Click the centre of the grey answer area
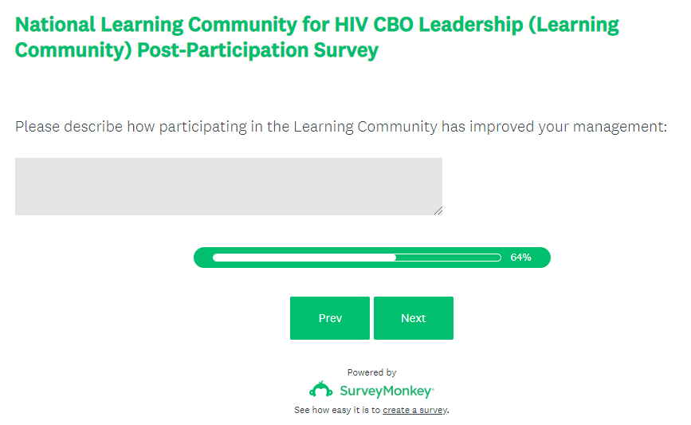Screen dimensions: 691x425 click(228, 186)
